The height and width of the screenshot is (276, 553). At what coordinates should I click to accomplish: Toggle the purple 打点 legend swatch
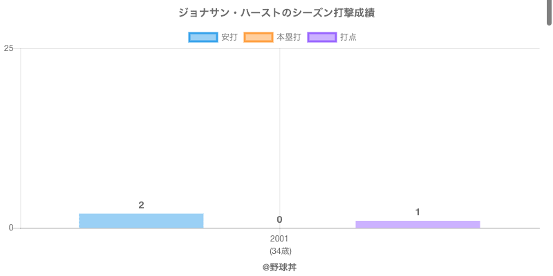pyautogui.click(x=321, y=37)
